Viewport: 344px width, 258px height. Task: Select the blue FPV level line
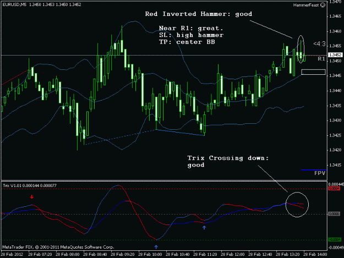click(x=314, y=169)
